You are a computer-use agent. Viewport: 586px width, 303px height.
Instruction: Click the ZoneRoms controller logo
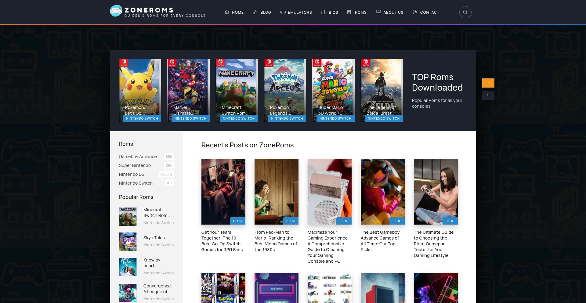116,11
